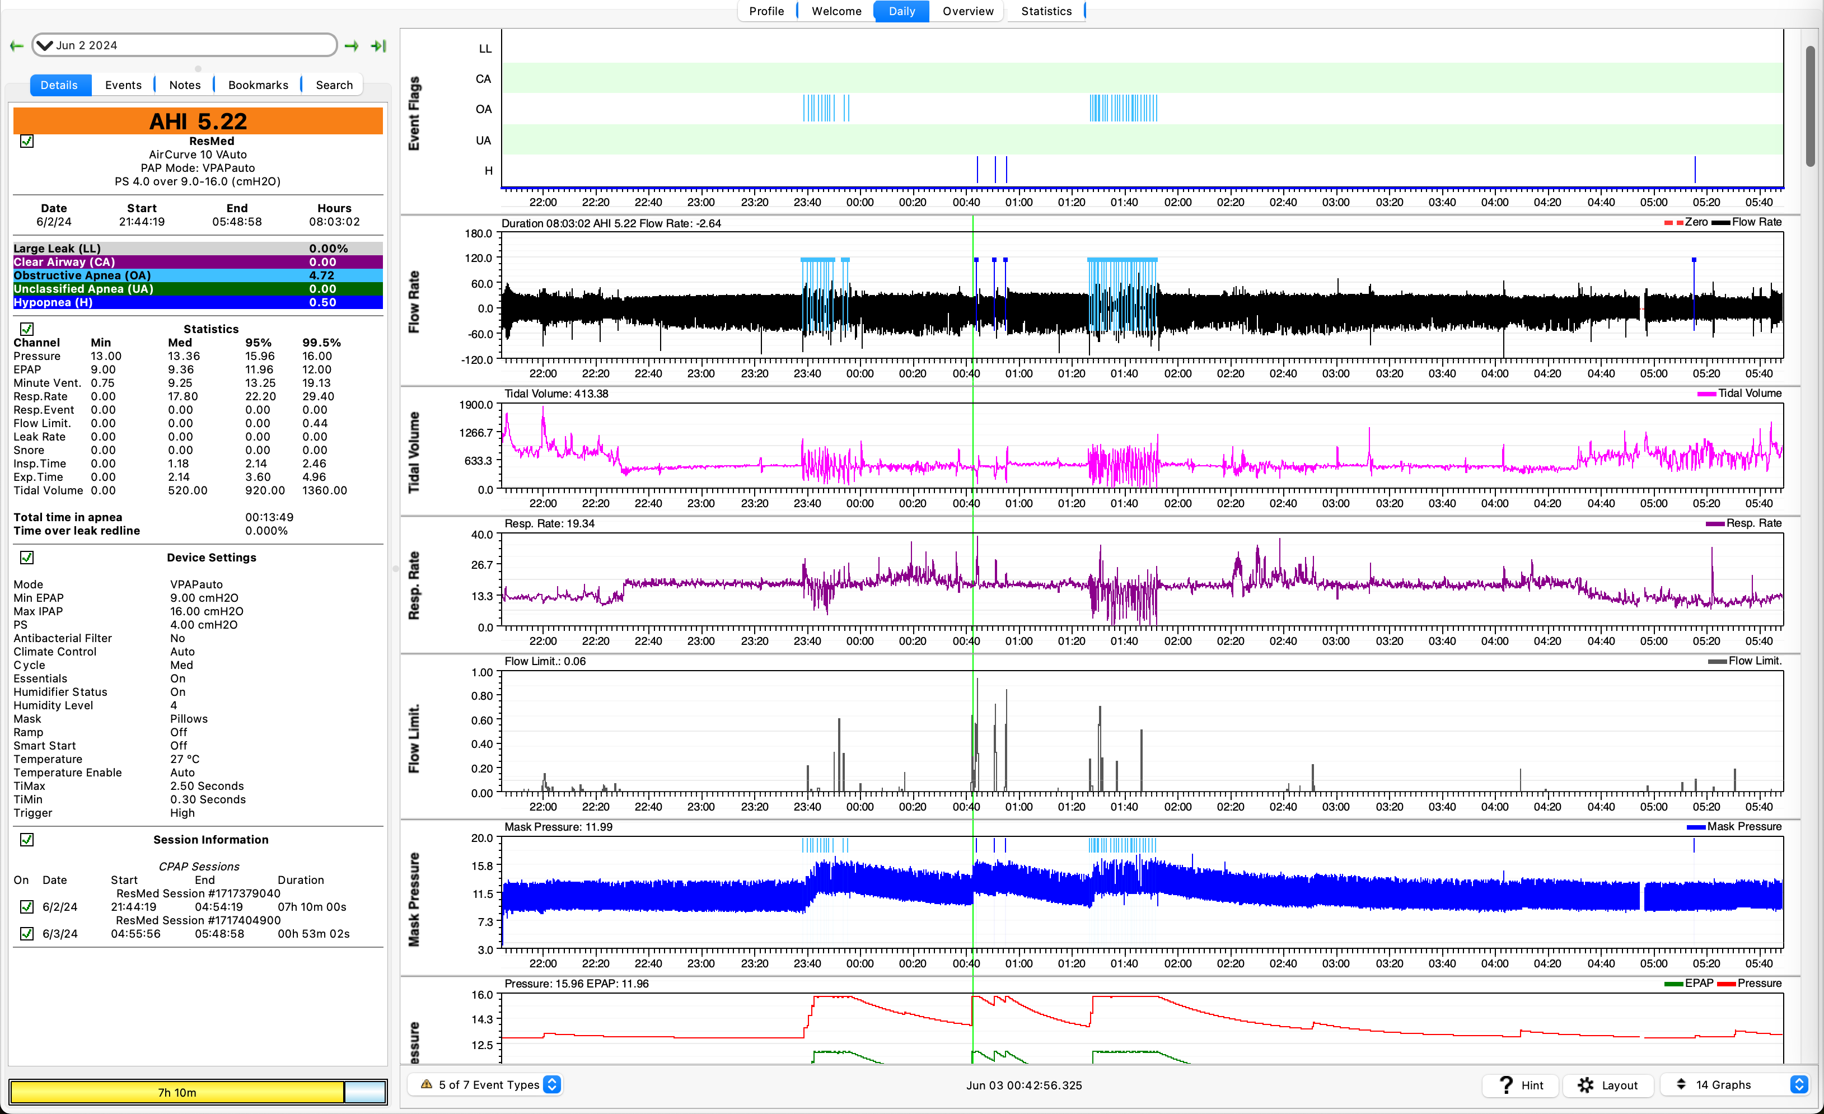1824x1114 pixels.
Task: Switch to the Details tab
Action: pyautogui.click(x=59, y=85)
